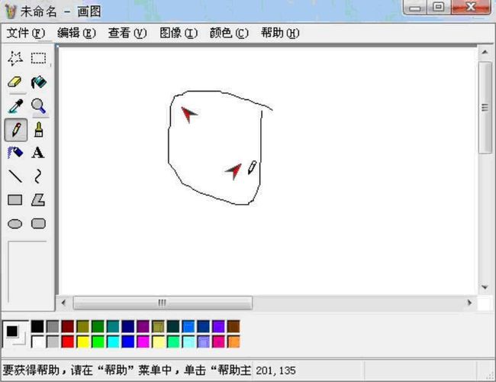
Task: Select the Airbrush spray can tool
Action: point(15,153)
